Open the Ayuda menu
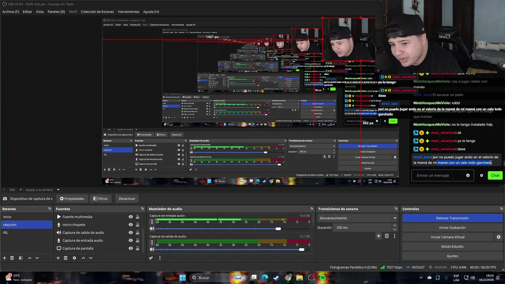 [x=151, y=12]
